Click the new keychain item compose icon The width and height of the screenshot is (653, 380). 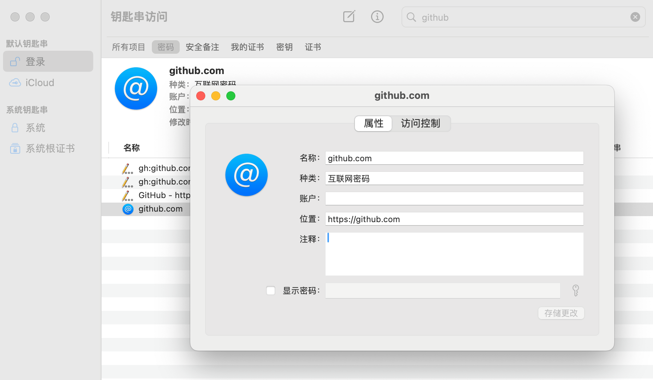click(x=349, y=17)
